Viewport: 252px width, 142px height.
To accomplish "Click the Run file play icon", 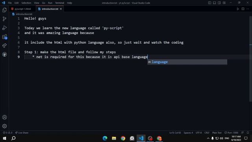I will pyautogui.click(x=238, y=9).
